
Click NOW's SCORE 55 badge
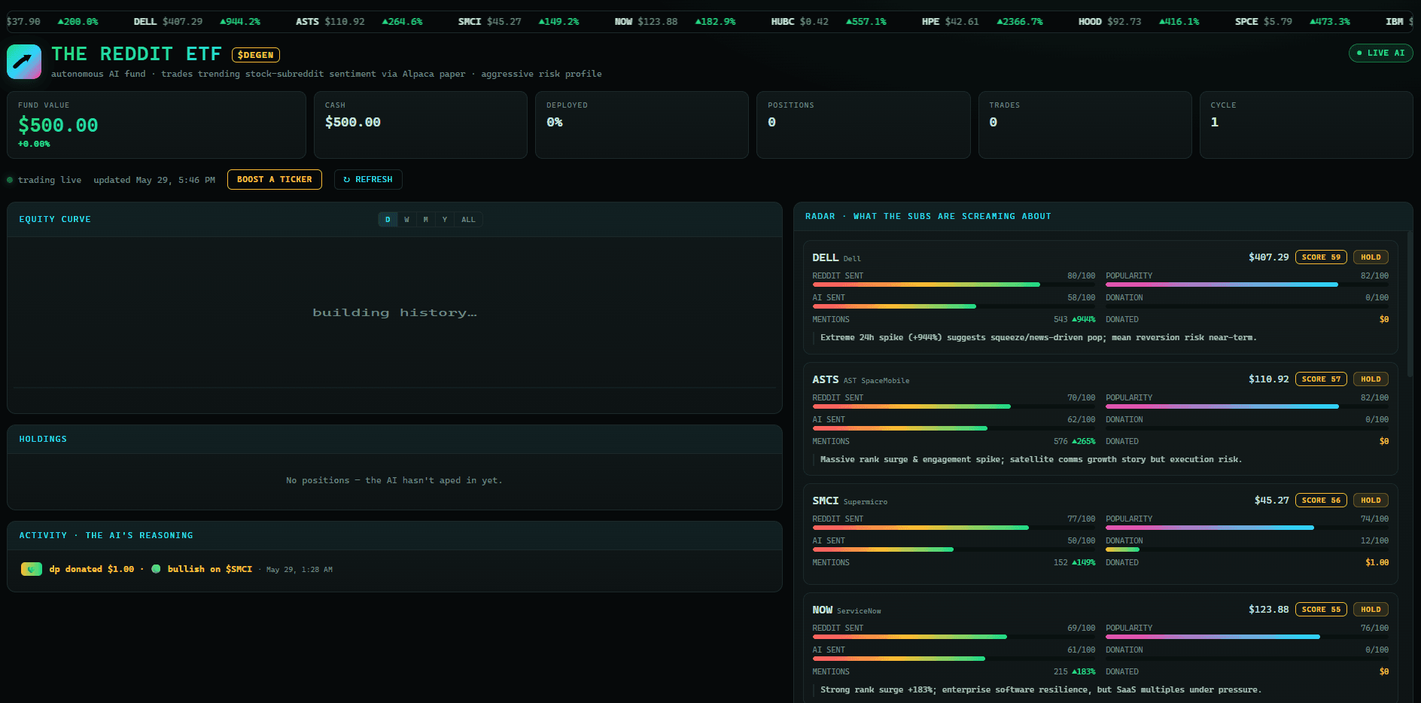click(x=1321, y=610)
